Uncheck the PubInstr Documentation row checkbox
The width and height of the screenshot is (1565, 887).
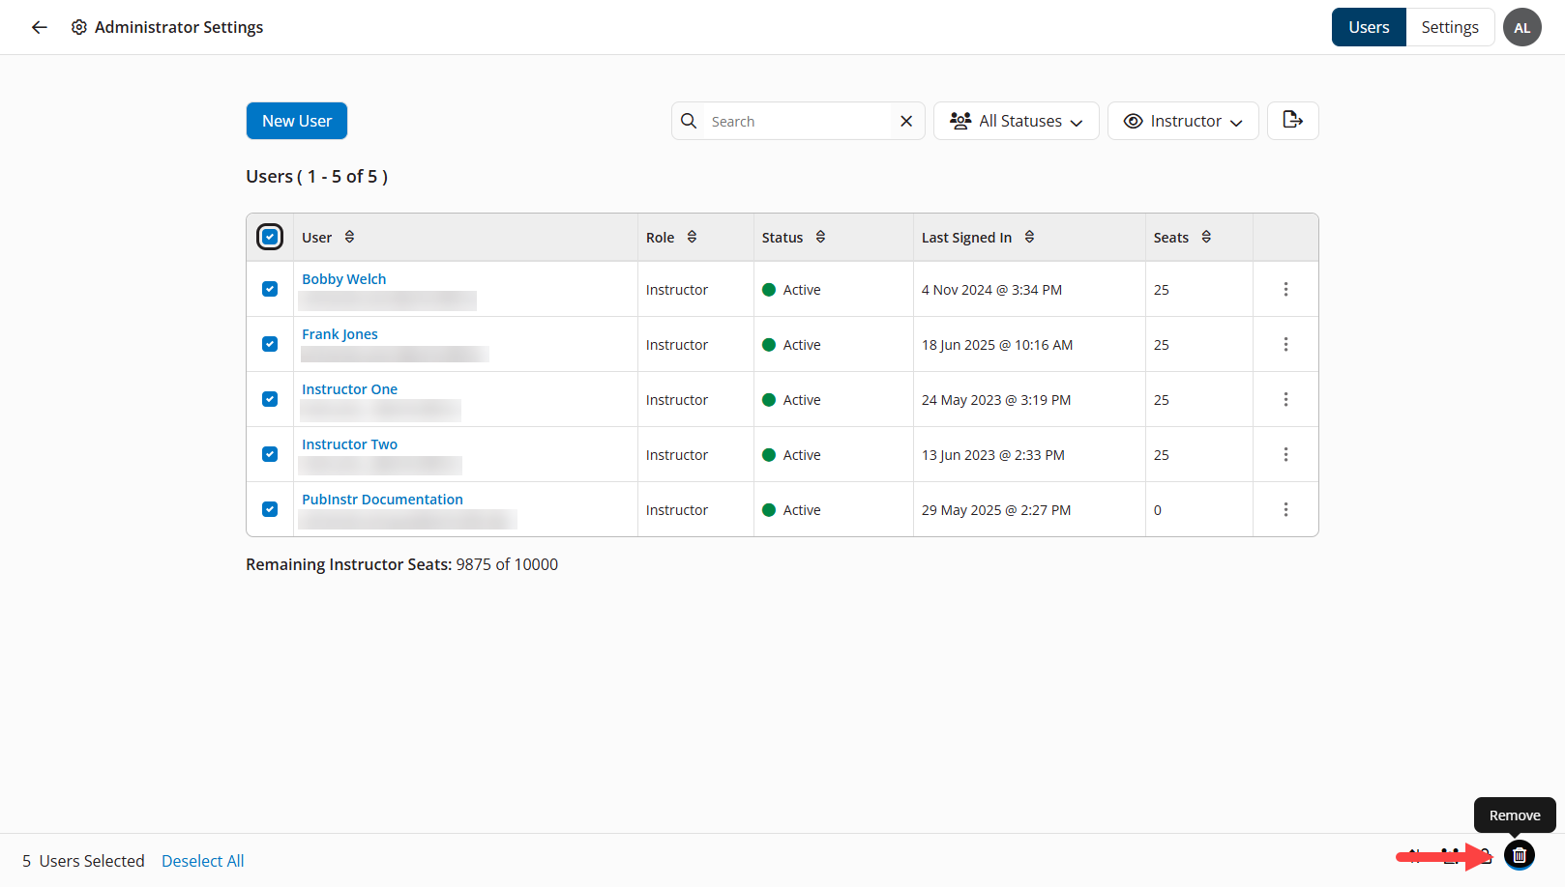[x=270, y=509]
